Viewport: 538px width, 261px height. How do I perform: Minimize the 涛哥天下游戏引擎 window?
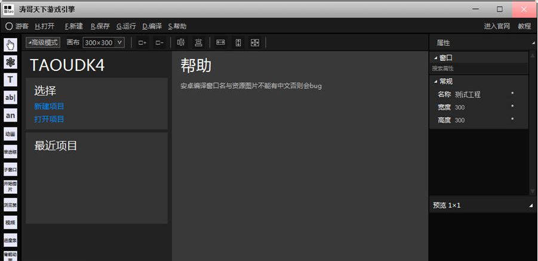[475, 10]
